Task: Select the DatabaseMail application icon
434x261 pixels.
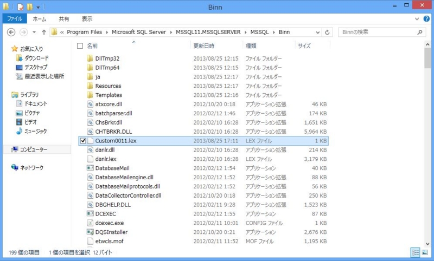Action: coord(90,168)
